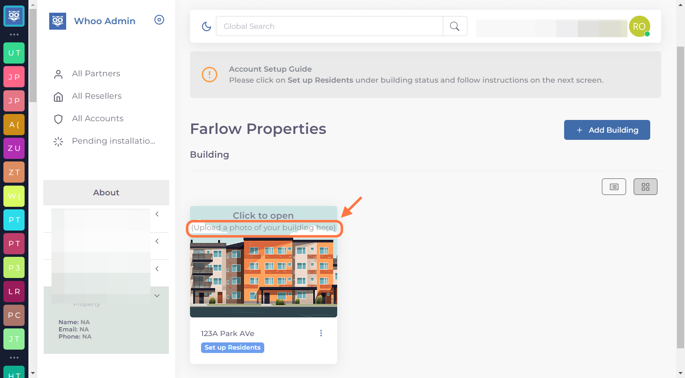The height and width of the screenshot is (378, 685).
Task: Click the Add Building button
Action: click(x=607, y=130)
